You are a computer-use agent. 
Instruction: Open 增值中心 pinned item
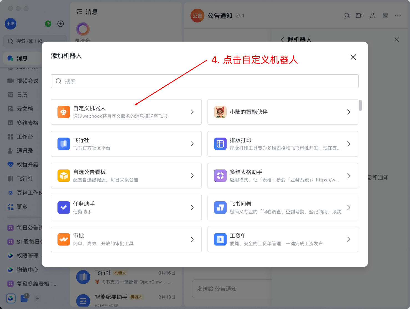point(23,270)
